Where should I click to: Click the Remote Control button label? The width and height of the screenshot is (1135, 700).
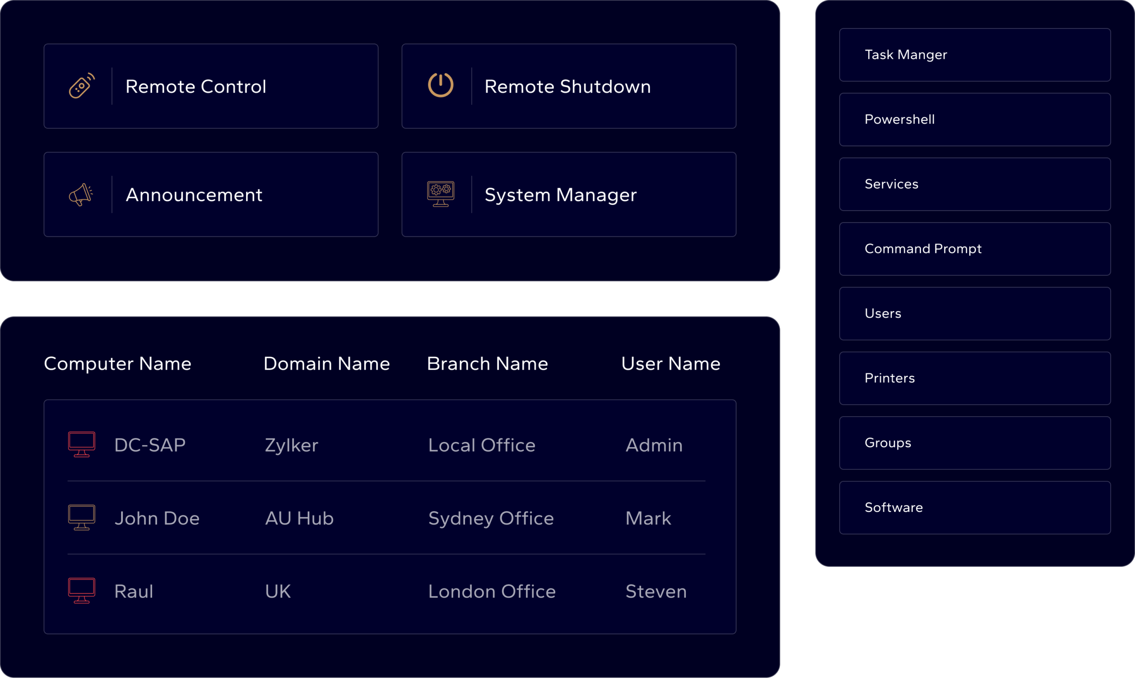click(196, 87)
